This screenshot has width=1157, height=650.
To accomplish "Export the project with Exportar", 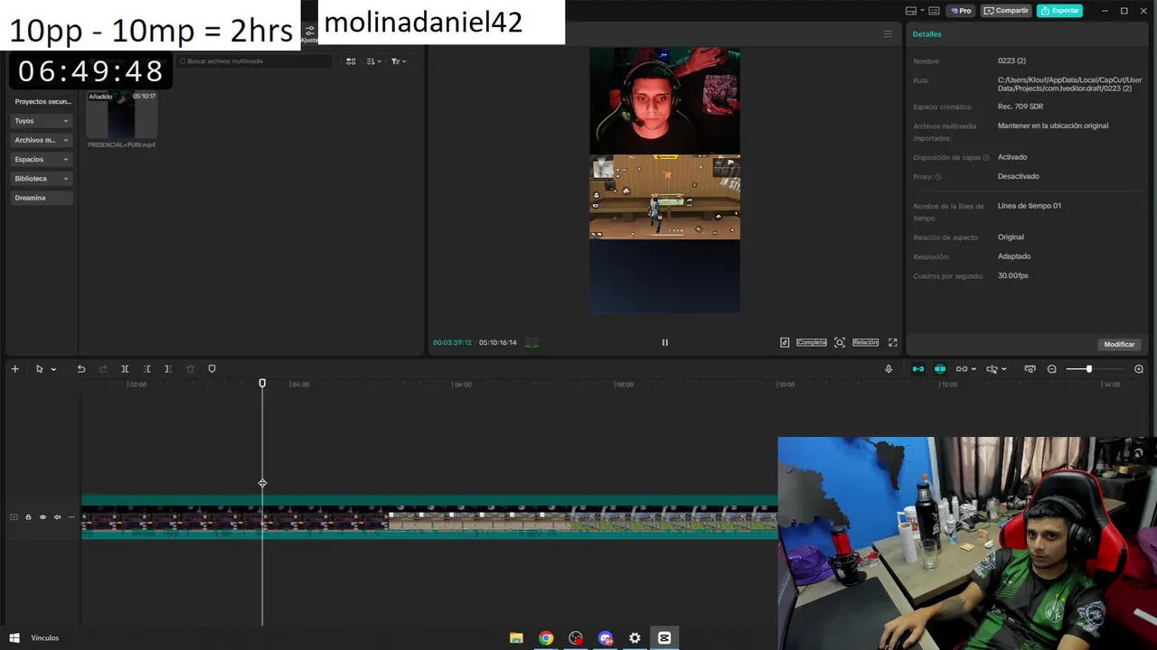I will click(1059, 11).
